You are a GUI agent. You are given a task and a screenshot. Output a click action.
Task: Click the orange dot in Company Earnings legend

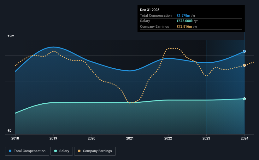[x=79, y=151]
